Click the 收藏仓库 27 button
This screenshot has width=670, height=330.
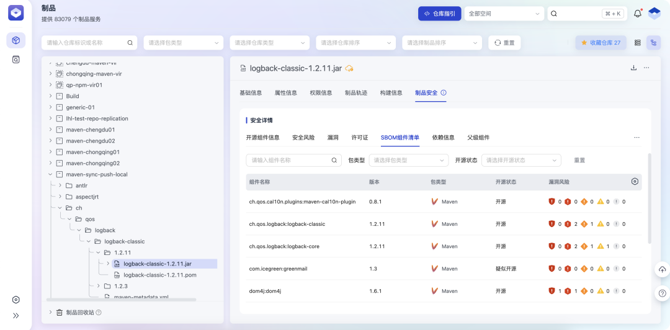coord(601,43)
